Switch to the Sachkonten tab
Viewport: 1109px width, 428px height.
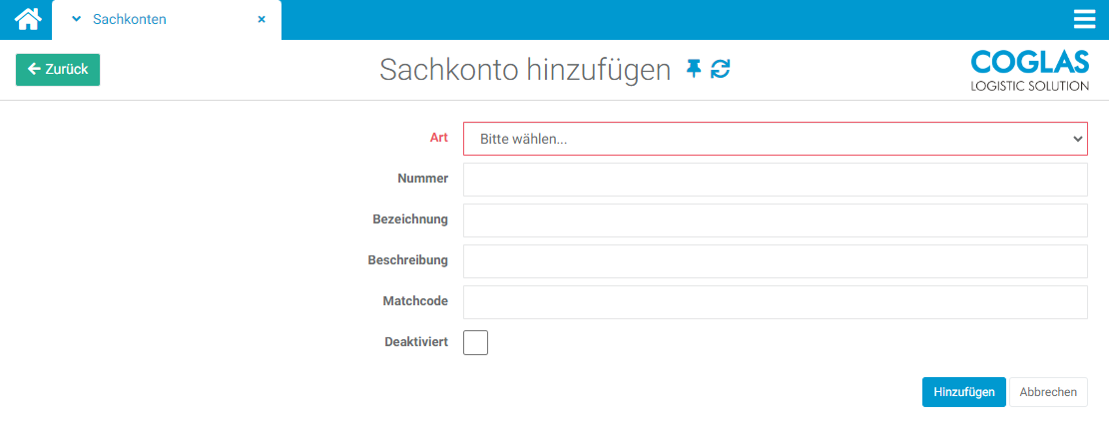(130, 19)
